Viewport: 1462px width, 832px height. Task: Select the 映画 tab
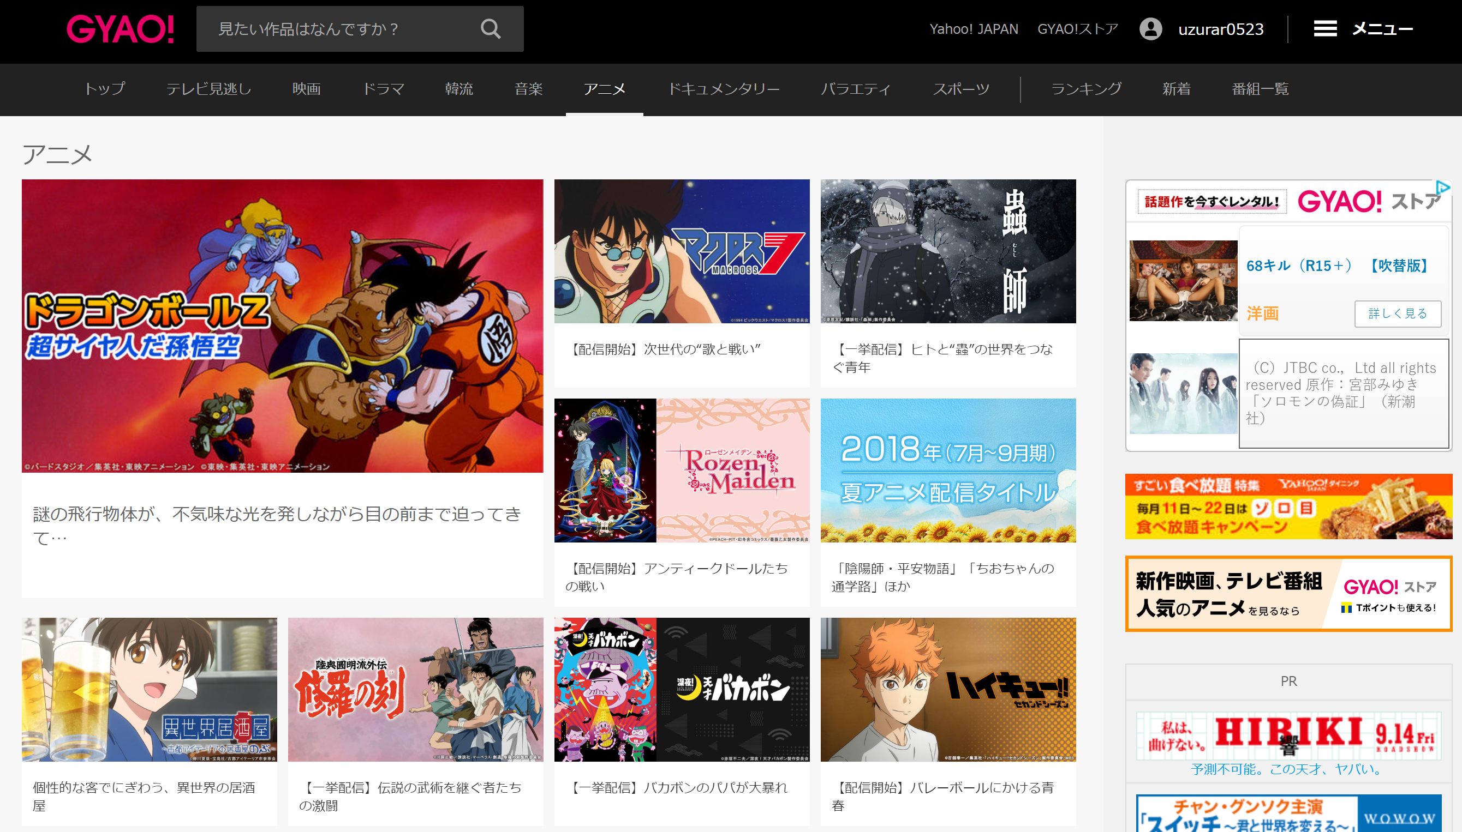pyautogui.click(x=307, y=88)
